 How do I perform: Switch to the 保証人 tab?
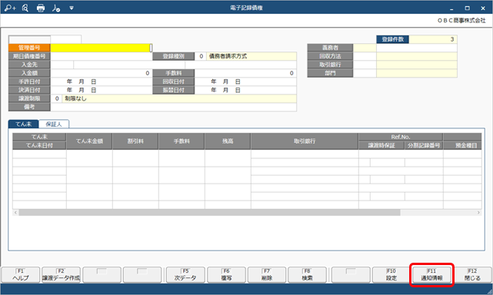pyautogui.click(x=54, y=124)
